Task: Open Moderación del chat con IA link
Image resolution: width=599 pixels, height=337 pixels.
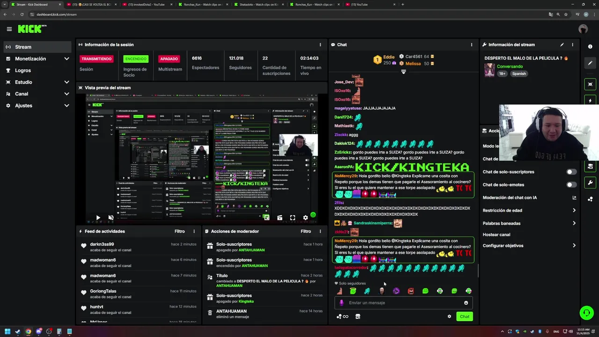Action: coord(529,198)
